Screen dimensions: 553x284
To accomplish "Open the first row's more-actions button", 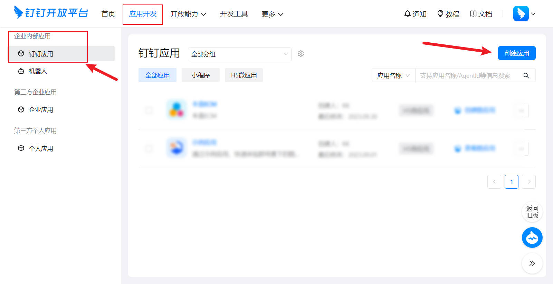I will pos(522,111).
